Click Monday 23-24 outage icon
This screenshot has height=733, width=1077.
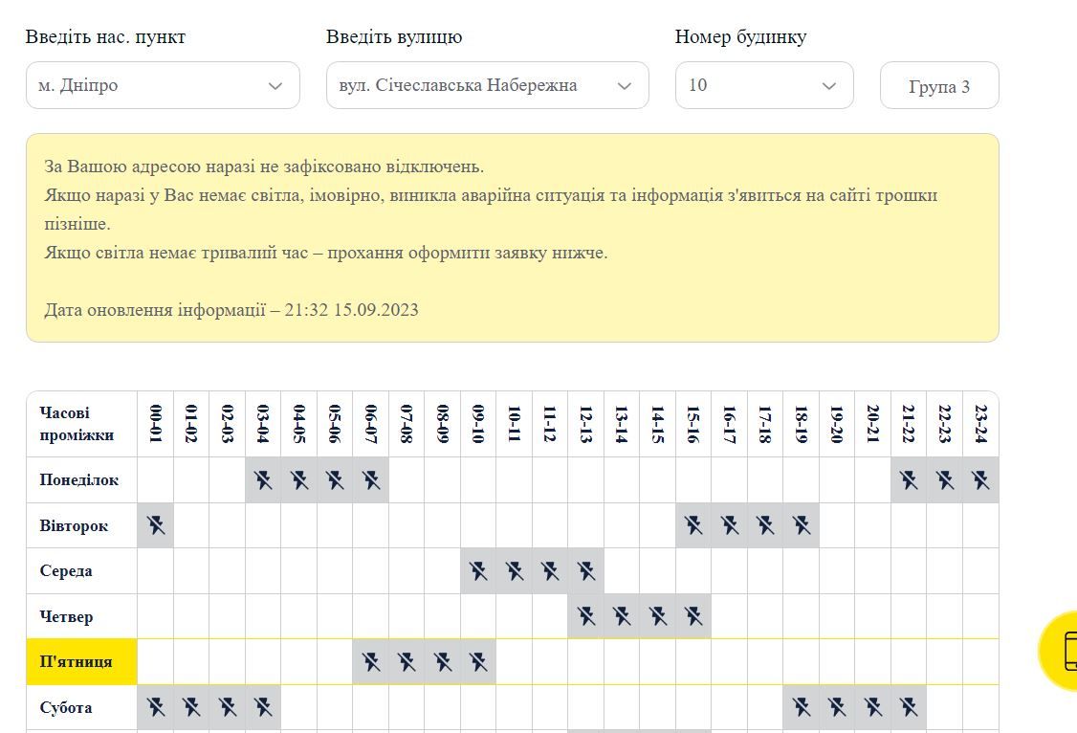click(980, 480)
